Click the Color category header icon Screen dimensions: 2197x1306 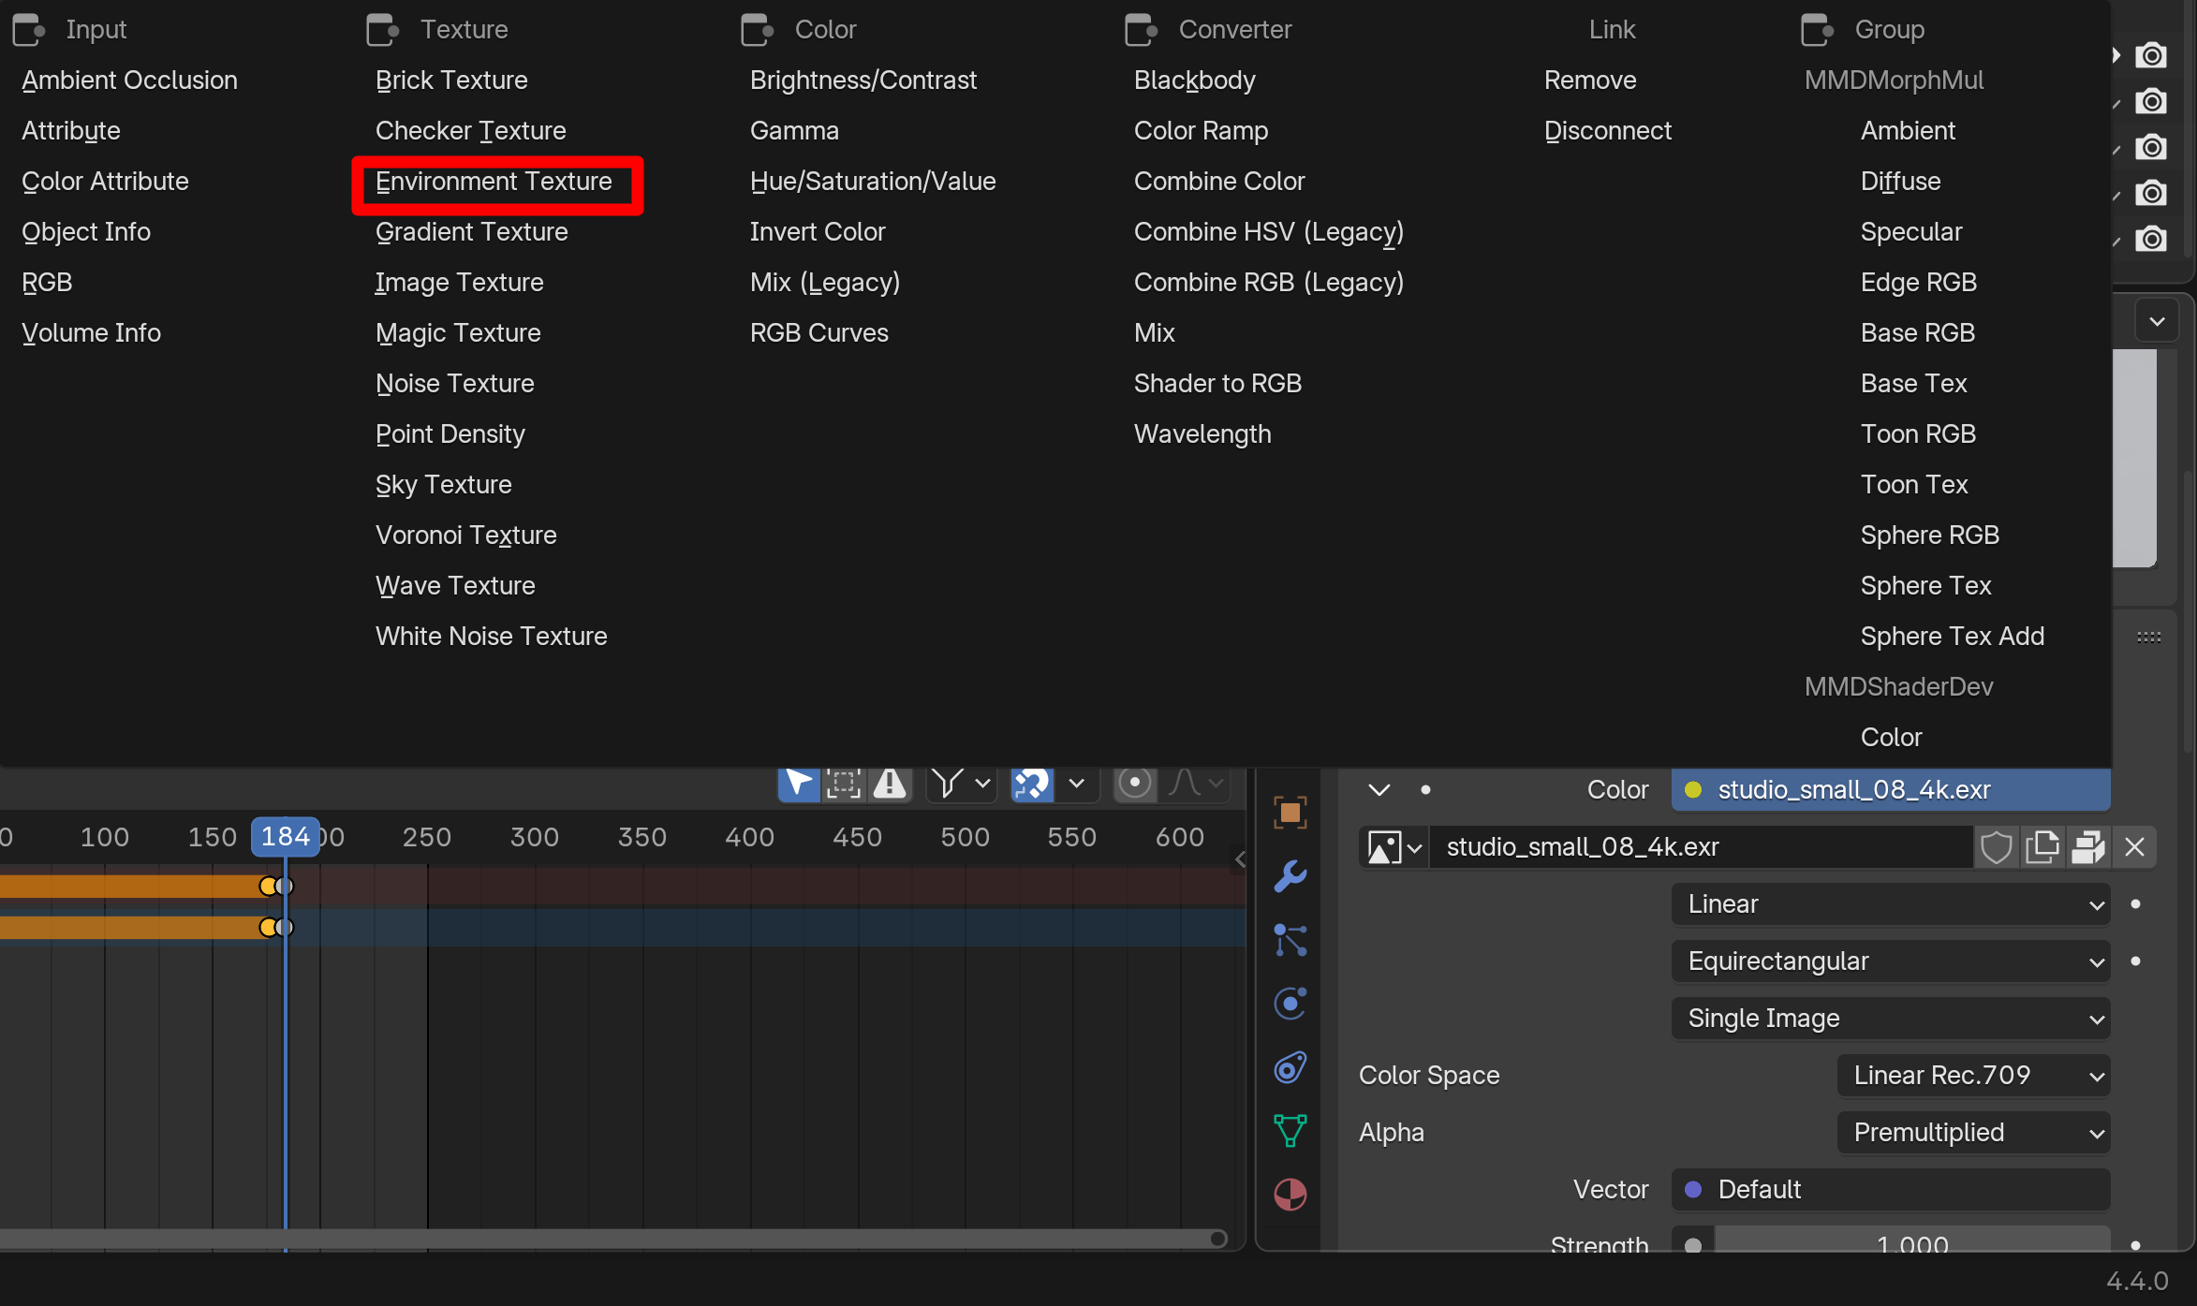pos(758,30)
